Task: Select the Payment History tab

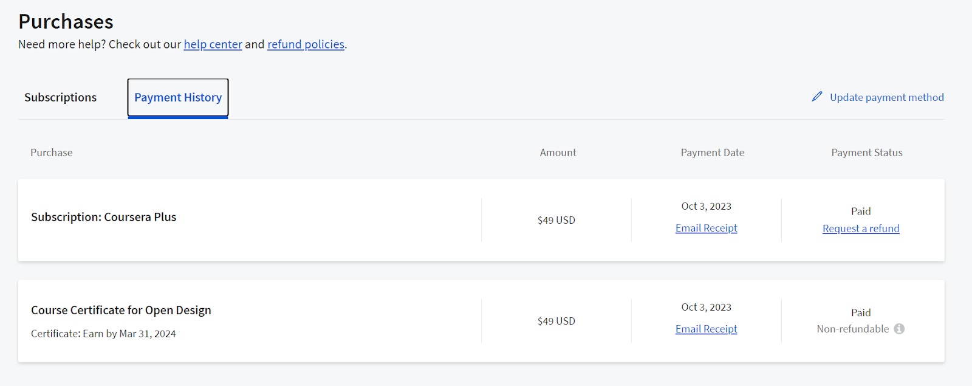Action: (178, 97)
